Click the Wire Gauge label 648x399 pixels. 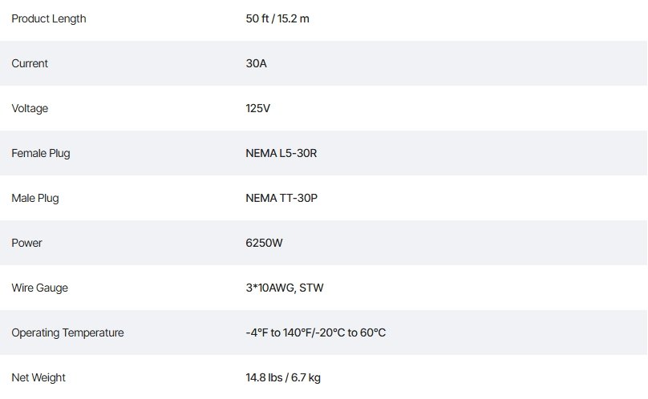click(39, 288)
